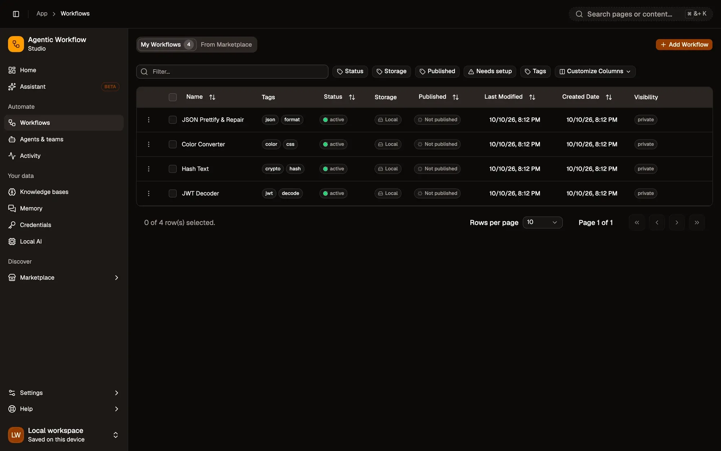
Task: Open the Assistant beta page
Action: [x=63, y=87]
